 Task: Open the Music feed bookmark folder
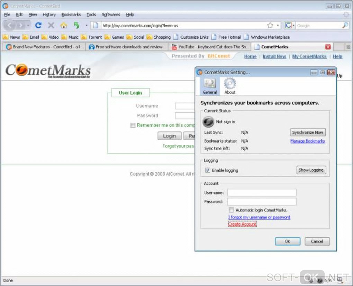(70, 37)
